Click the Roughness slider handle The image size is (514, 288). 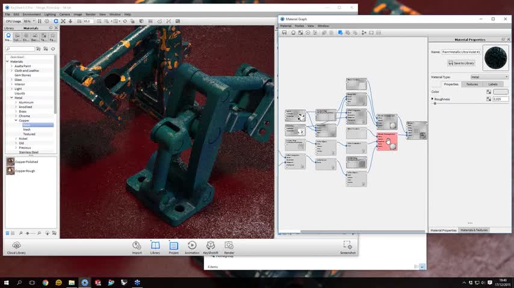click(x=435, y=104)
